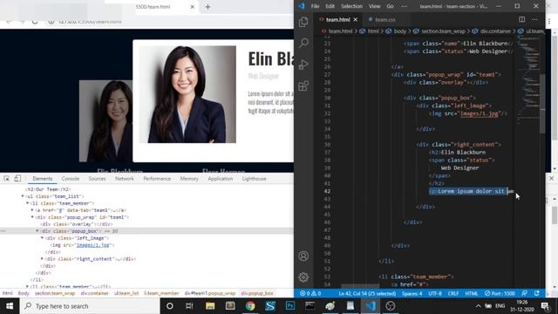This screenshot has width=558, height=314.
Task: Reload the browser page
Action: [x=35, y=22]
